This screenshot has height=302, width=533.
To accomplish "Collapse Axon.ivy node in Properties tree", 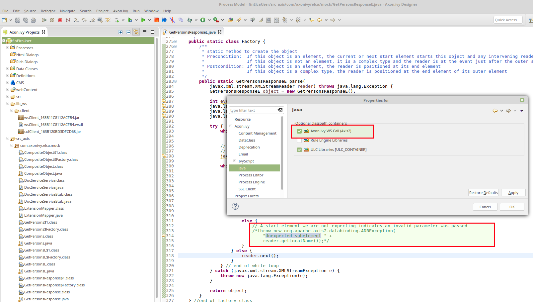I will click(x=231, y=126).
